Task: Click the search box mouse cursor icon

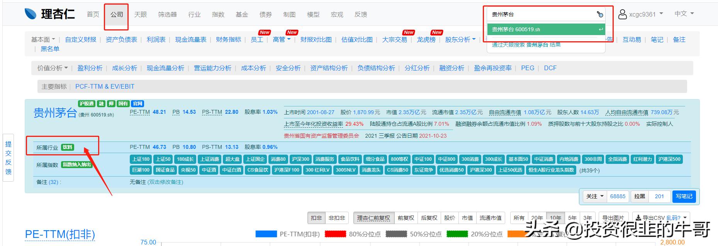Action: (600, 15)
